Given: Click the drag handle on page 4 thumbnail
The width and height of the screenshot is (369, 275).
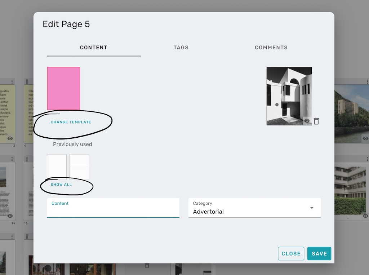Looking at the screenshot, I should click(x=27, y=81).
